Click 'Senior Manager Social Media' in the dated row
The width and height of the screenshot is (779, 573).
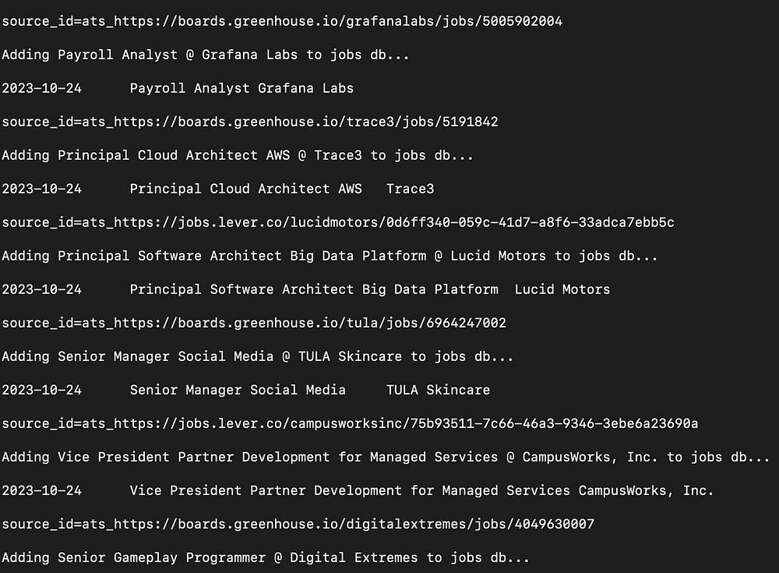pos(238,390)
